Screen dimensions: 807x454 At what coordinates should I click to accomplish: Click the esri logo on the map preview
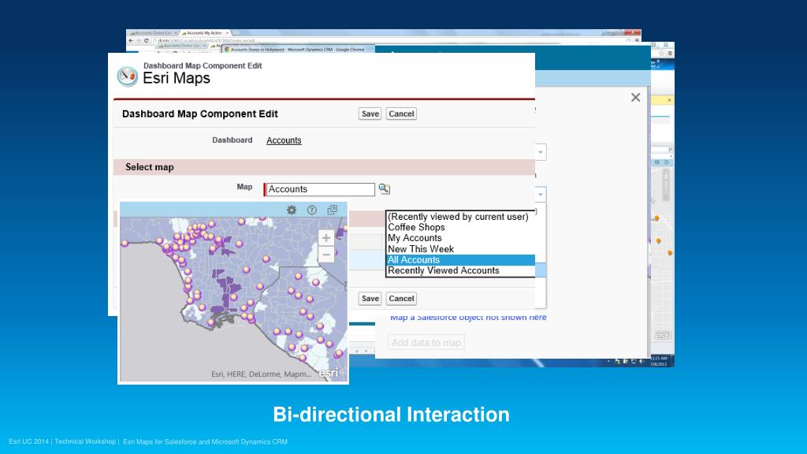(x=330, y=373)
